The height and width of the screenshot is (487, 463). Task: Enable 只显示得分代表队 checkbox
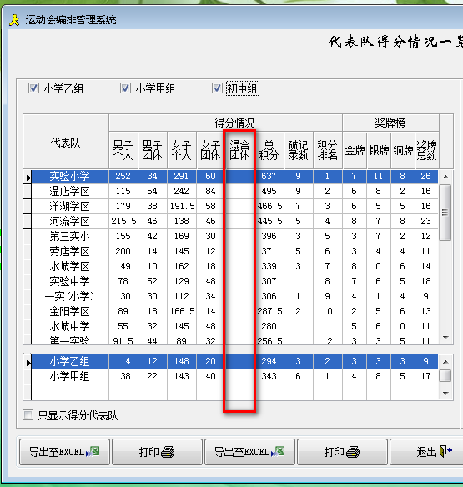(x=28, y=415)
